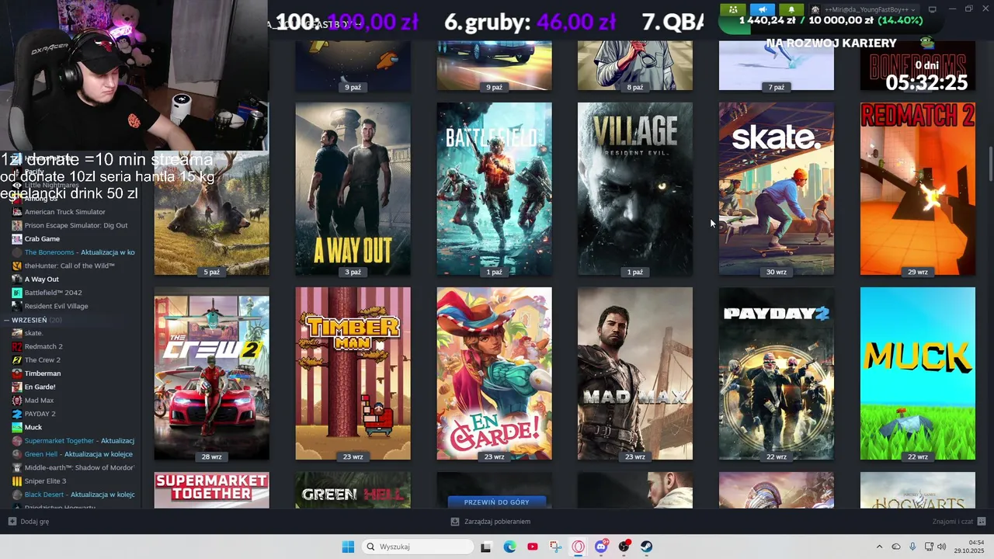This screenshot has height=559, width=994.
Task: Show hidden system tray icons chevron
Action: tap(879, 547)
